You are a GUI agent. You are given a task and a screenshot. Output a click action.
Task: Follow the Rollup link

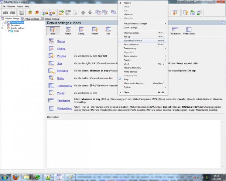tap(61, 78)
